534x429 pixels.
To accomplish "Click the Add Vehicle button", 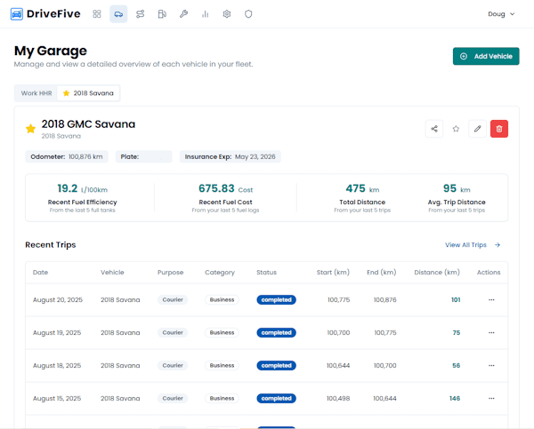I will tap(486, 56).
